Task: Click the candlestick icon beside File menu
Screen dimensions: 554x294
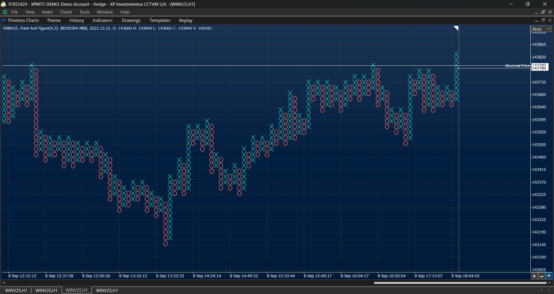Action: coord(5,12)
